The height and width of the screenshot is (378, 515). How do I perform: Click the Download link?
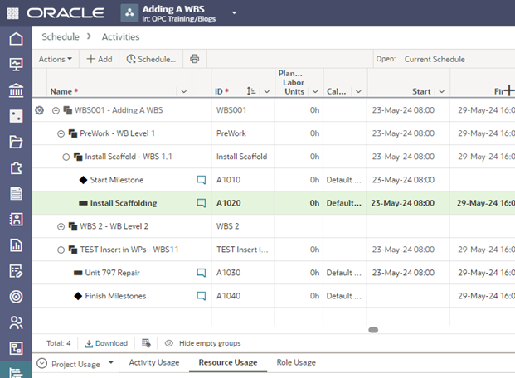[x=106, y=343]
